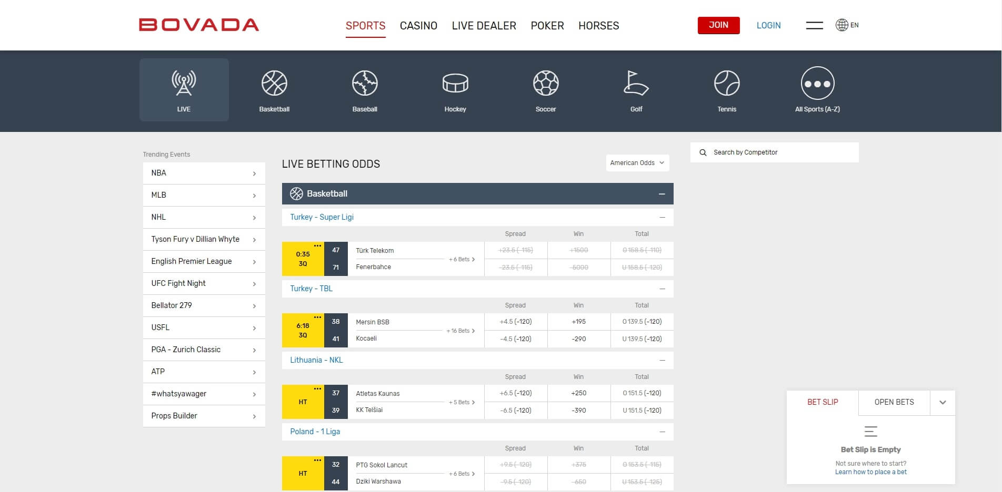The width and height of the screenshot is (1002, 492).
Task: Open the American Odds dropdown
Action: [637, 163]
